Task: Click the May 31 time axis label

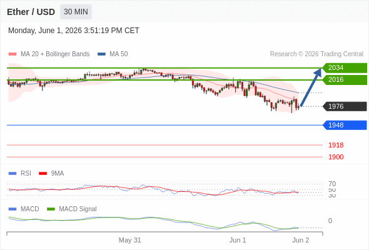Action: 129,240
